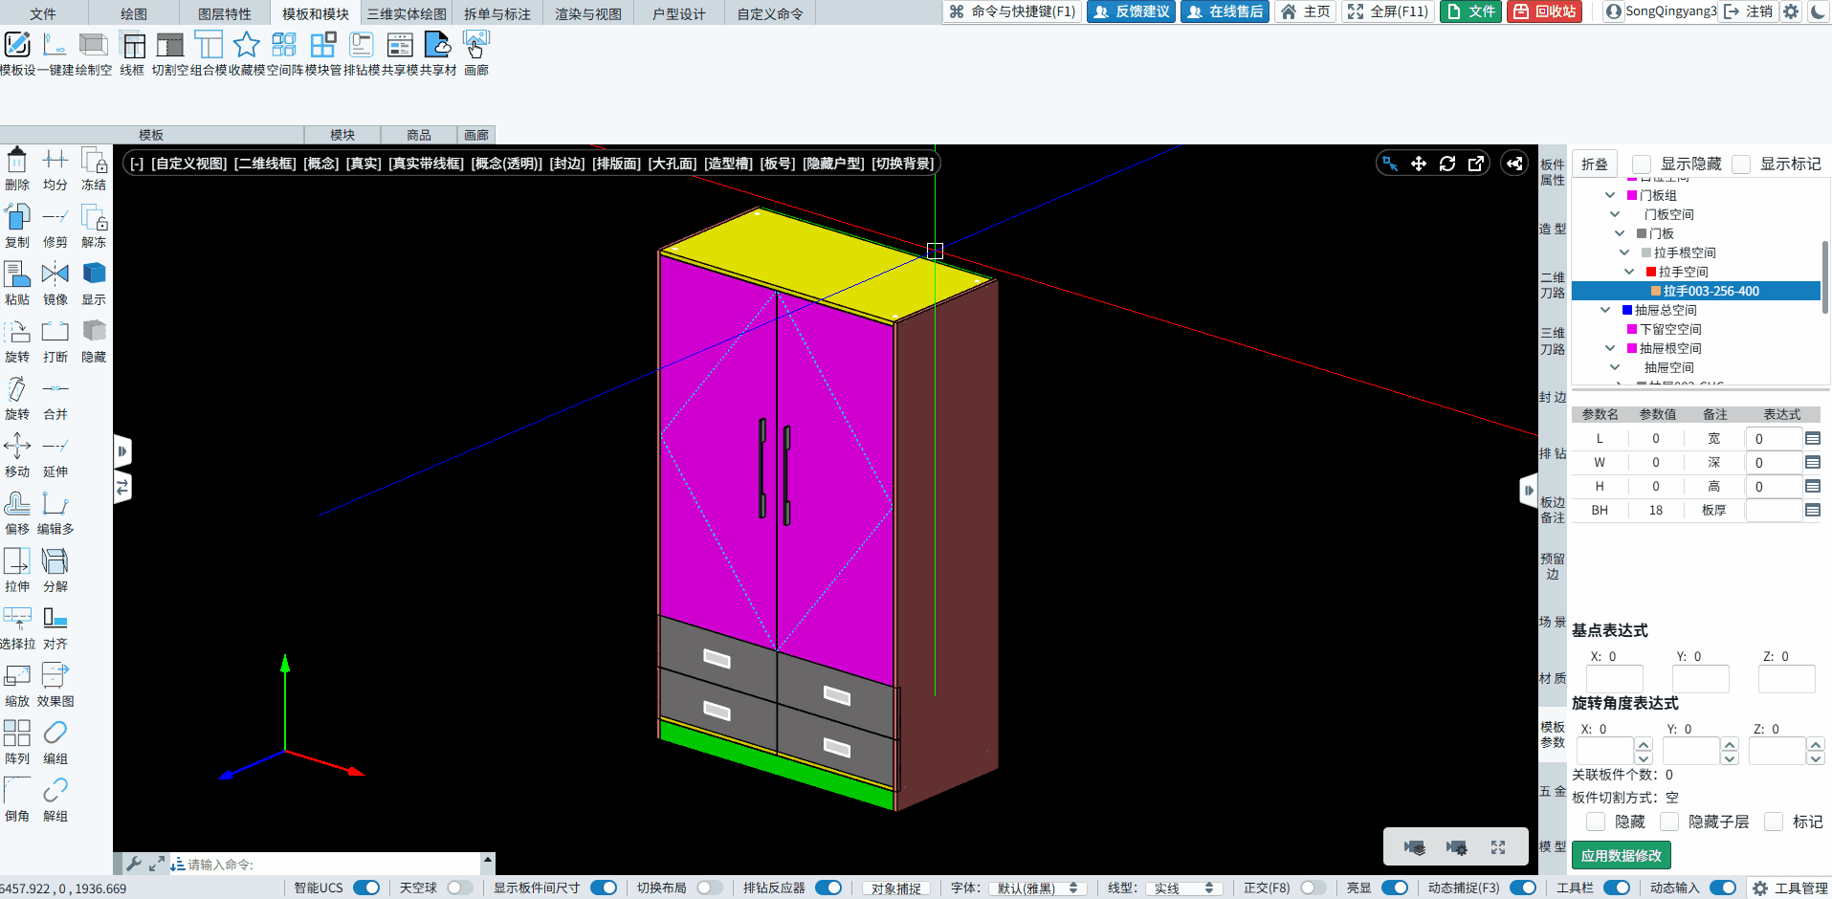Click the 线框 (wireframe) icon in ribbon
The width and height of the screenshot is (1832, 899).
pyautogui.click(x=133, y=45)
